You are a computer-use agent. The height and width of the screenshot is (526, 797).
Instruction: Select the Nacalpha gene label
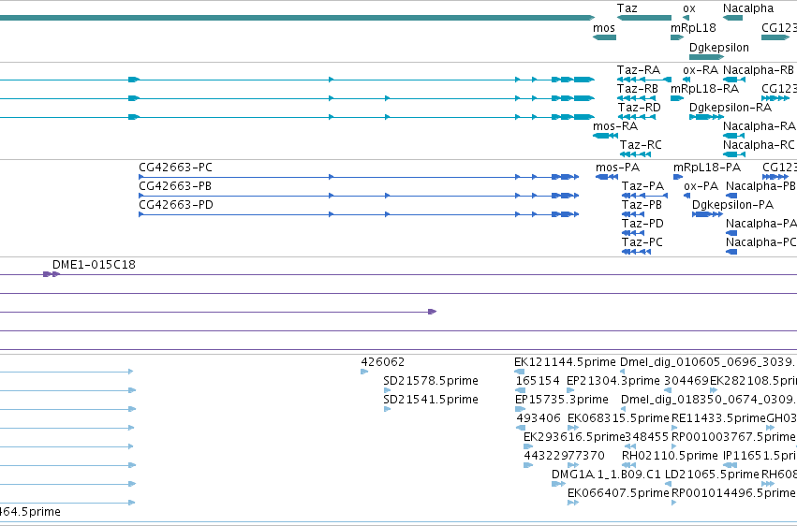coord(748,8)
